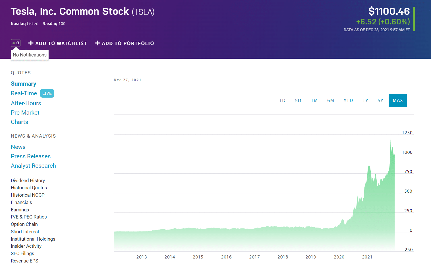The width and height of the screenshot is (431, 269).
Task: Click the plus icon for Add to Watchlist
Action: pyautogui.click(x=31, y=43)
